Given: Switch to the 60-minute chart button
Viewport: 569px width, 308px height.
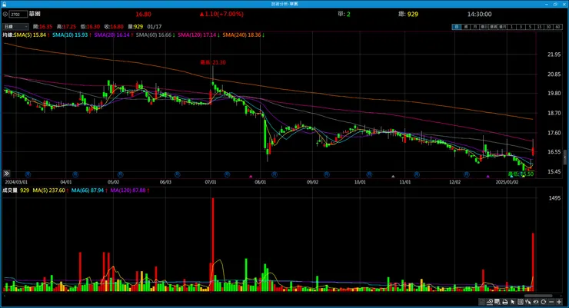Looking at the screenshot, I should tap(557, 27).
